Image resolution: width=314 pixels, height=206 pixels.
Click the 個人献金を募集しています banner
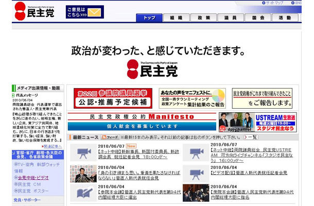(x=142, y=126)
